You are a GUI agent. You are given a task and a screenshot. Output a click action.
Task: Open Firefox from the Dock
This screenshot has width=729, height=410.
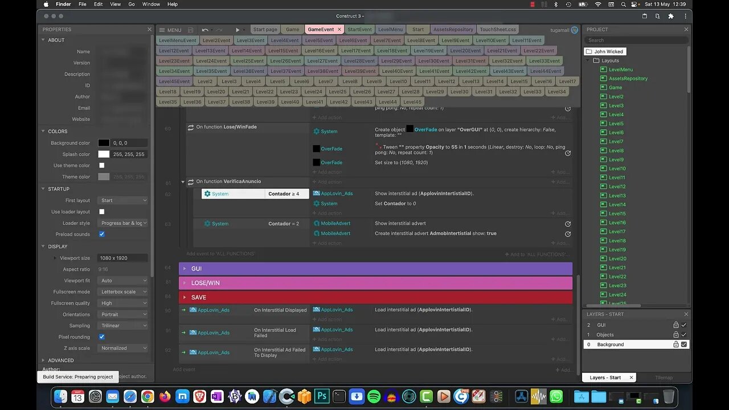(x=165, y=396)
